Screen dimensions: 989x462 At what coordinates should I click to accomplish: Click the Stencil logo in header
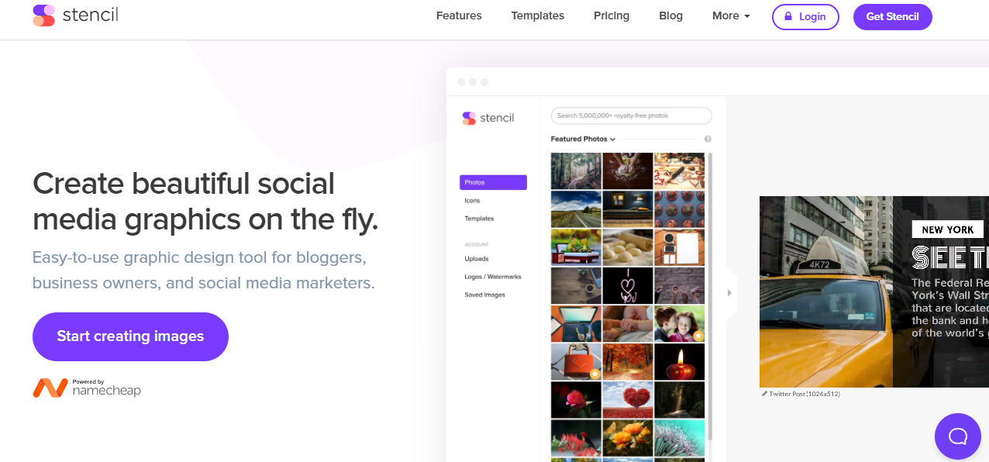coord(75,15)
